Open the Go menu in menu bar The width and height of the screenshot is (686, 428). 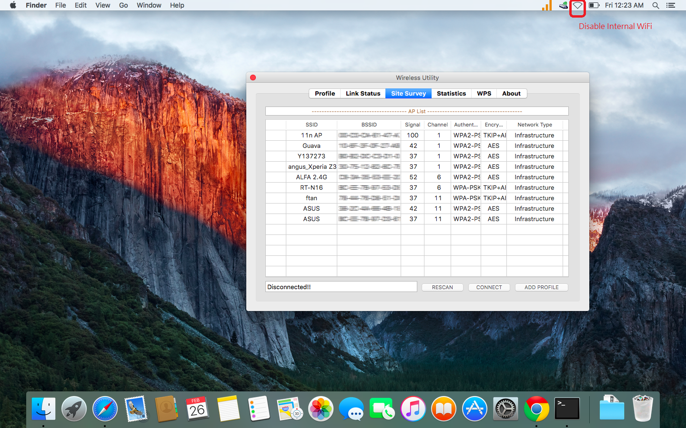123,5
